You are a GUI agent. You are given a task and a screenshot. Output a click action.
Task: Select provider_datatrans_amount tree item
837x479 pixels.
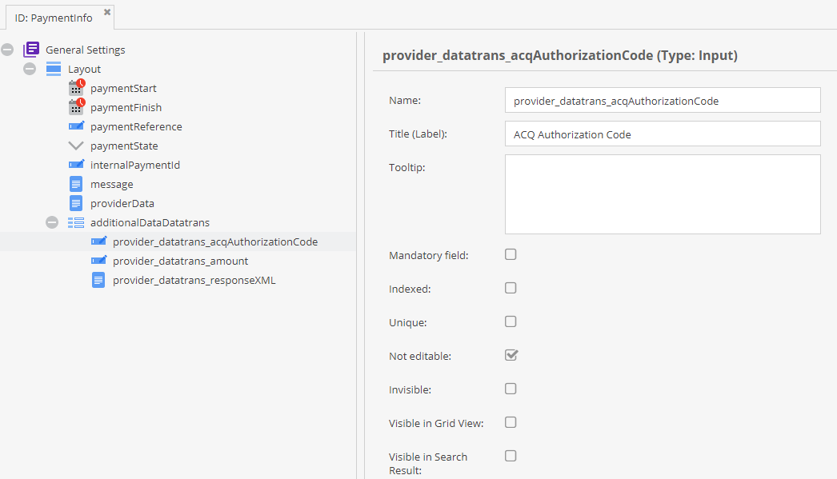pos(180,261)
